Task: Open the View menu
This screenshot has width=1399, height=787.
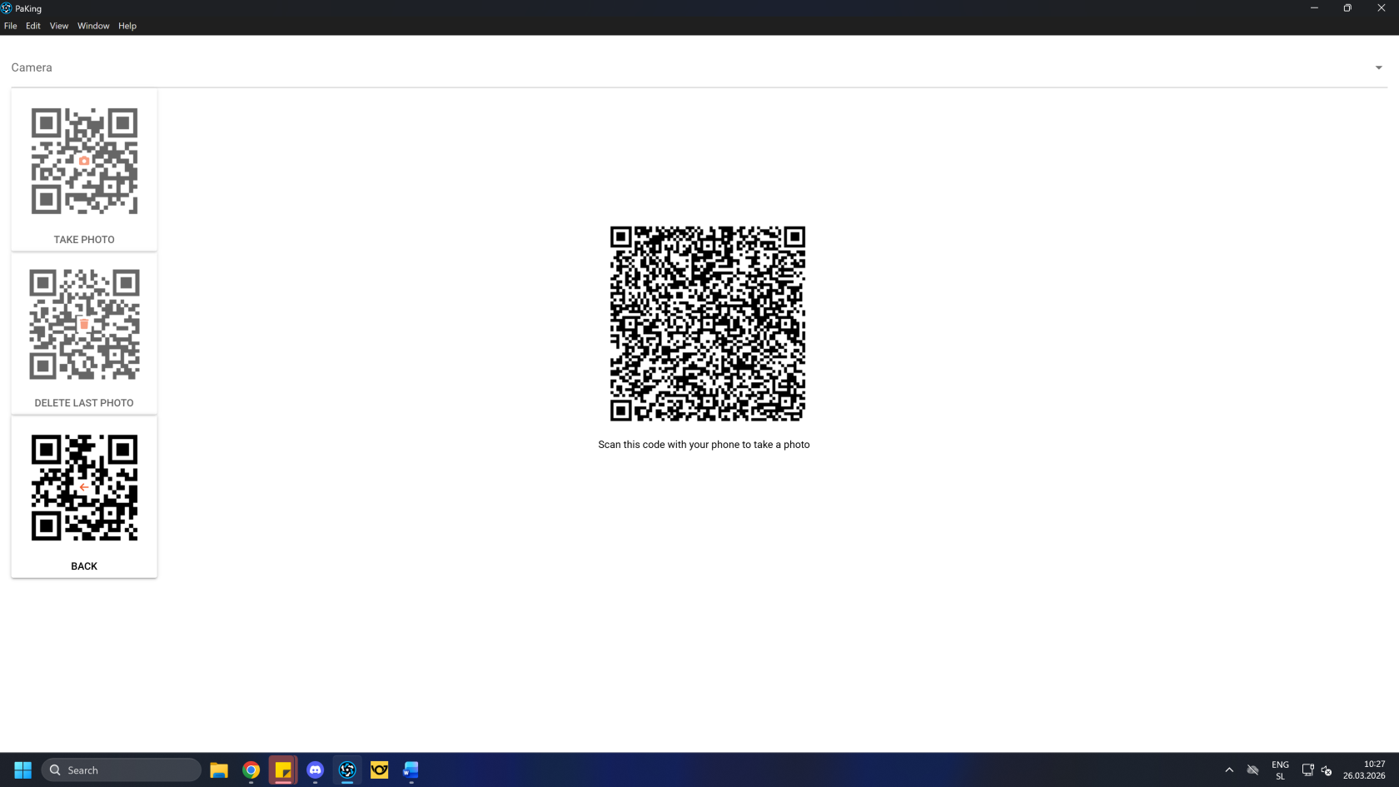Action: (59, 26)
